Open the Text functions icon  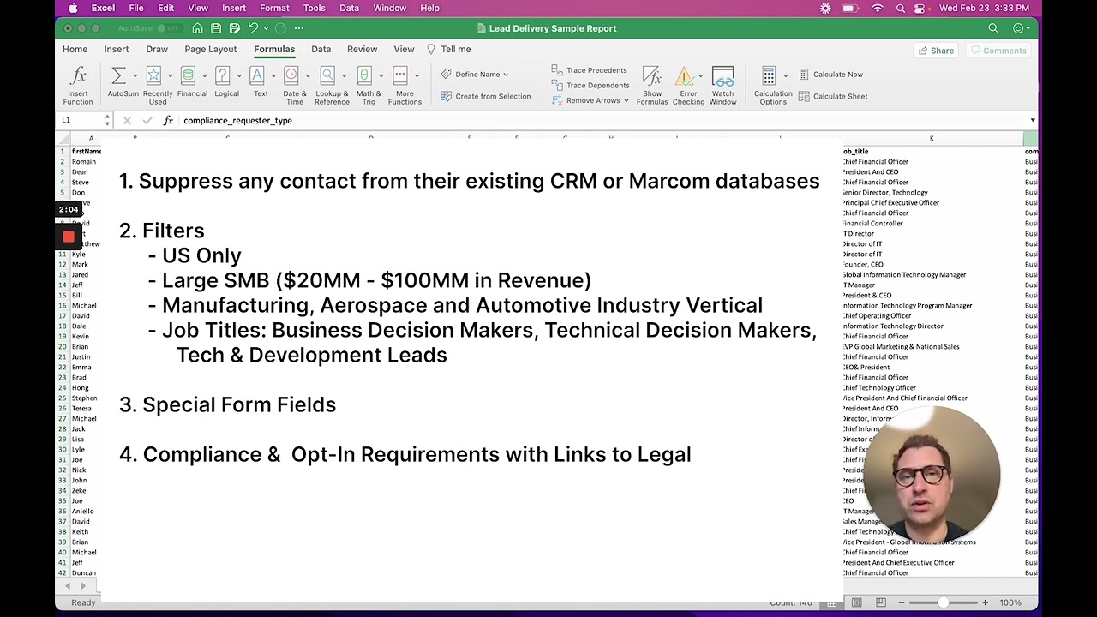pos(257,76)
